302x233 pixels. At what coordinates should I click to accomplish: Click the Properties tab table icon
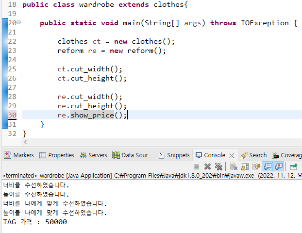(x=43, y=155)
